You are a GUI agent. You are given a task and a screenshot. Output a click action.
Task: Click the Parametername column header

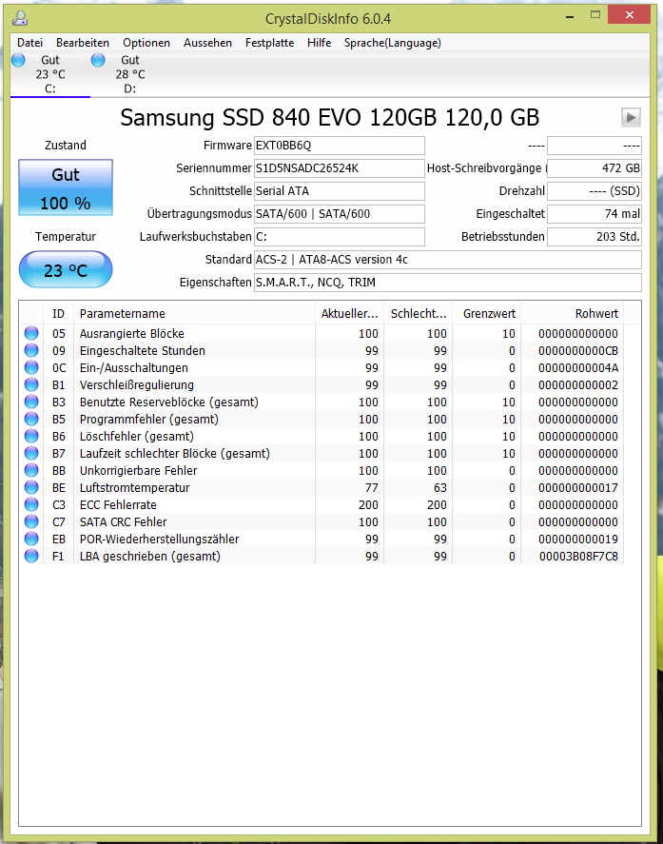pos(194,313)
